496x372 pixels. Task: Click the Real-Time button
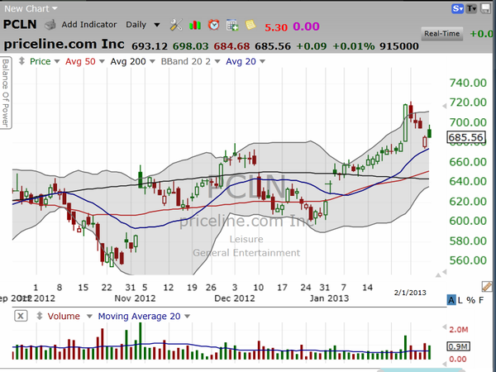tap(442, 34)
